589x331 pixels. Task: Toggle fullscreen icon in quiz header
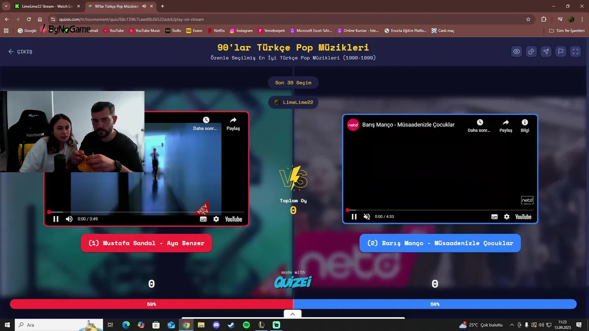pyautogui.click(x=576, y=51)
